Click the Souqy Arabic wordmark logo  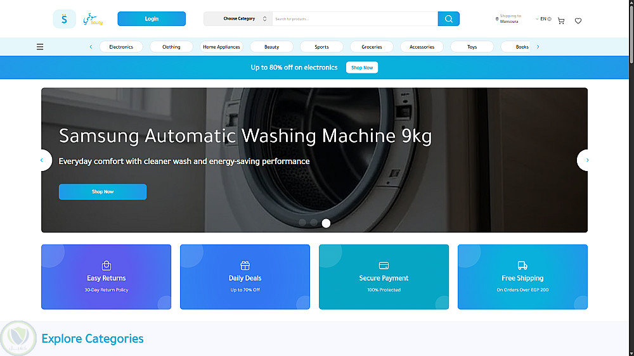pos(93,19)
